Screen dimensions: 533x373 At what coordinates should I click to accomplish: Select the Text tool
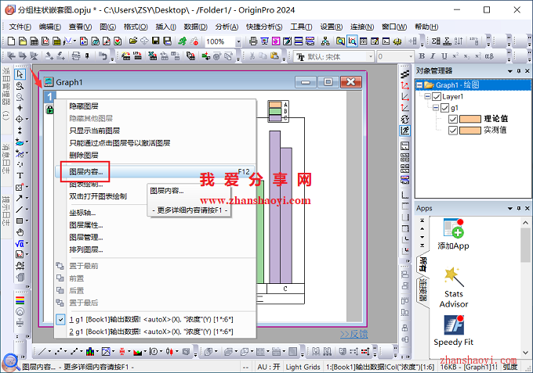20,175
